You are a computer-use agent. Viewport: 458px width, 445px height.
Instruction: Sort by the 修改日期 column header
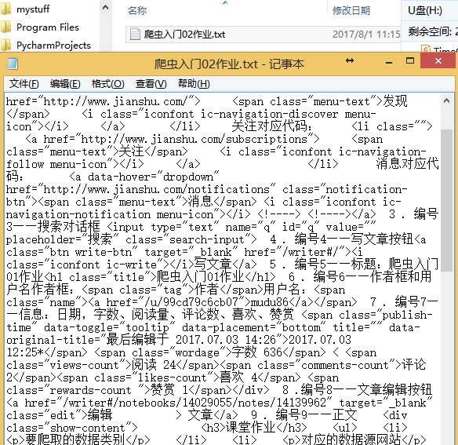pos(351,11)
